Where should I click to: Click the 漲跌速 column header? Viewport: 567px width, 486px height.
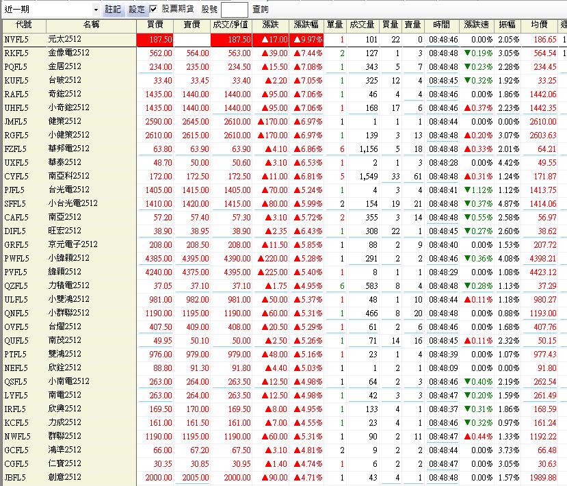pos(476,25)
